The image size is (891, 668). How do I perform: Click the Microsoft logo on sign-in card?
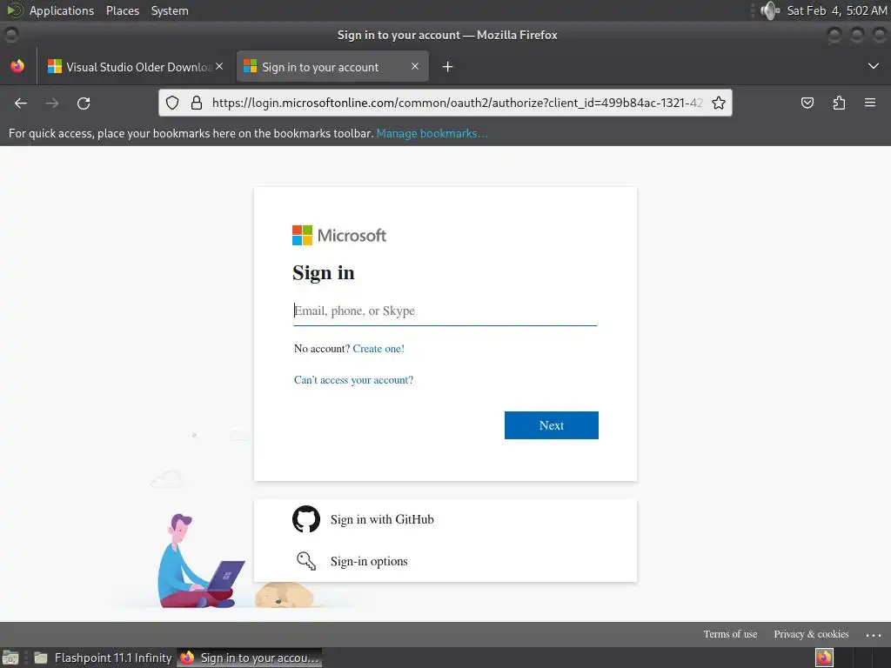click(x=339, y=235)
